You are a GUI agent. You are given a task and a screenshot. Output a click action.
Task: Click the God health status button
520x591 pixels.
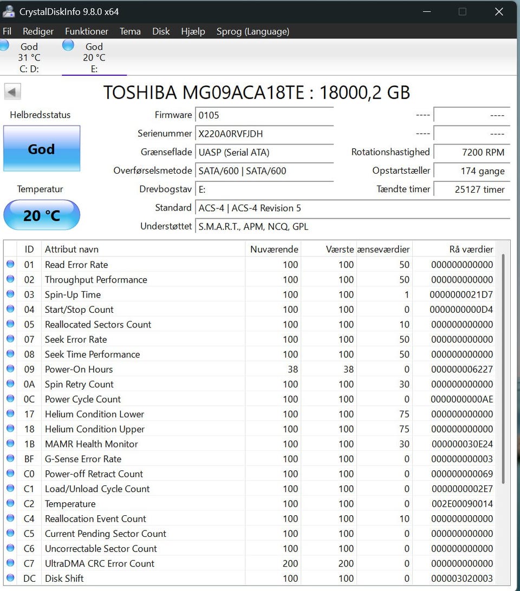[42, 149]
